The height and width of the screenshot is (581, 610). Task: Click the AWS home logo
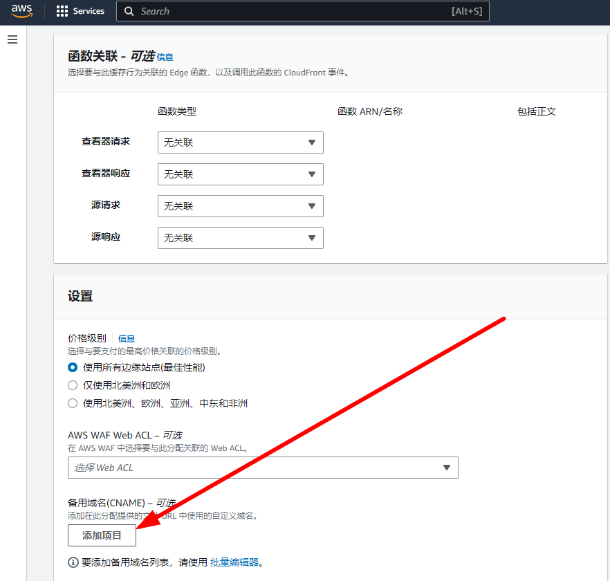pos(21,10)
